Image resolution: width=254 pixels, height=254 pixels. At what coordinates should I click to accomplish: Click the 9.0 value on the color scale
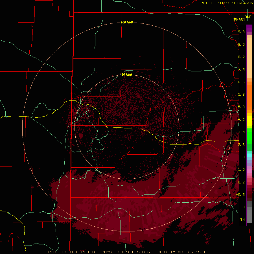coord(241,44)
